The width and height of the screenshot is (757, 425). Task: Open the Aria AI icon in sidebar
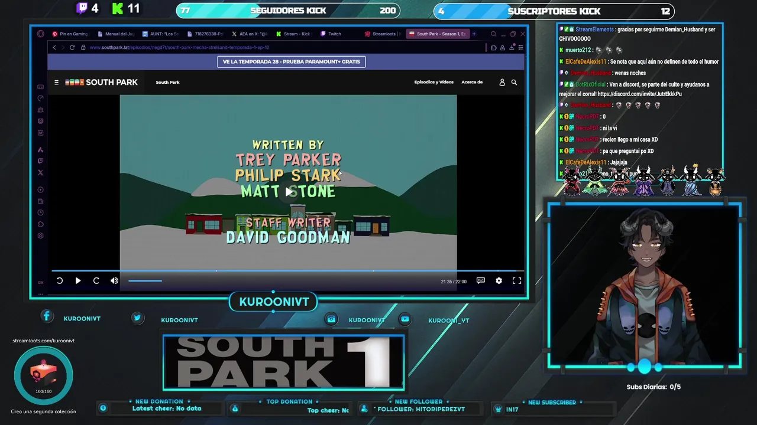point(40,149)
